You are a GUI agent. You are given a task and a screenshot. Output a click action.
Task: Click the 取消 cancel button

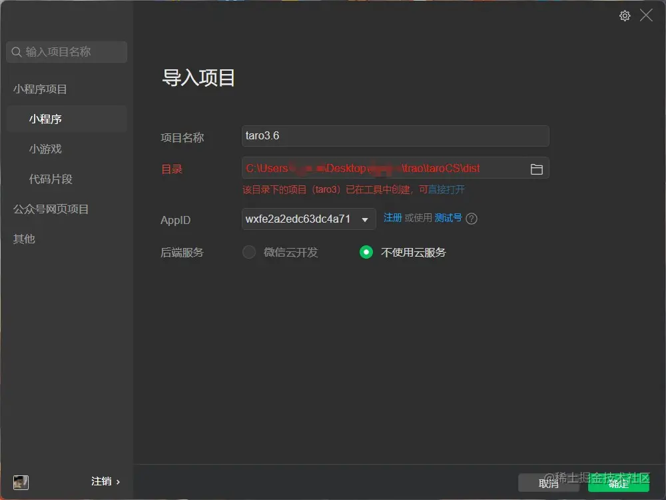pos(548,484)
